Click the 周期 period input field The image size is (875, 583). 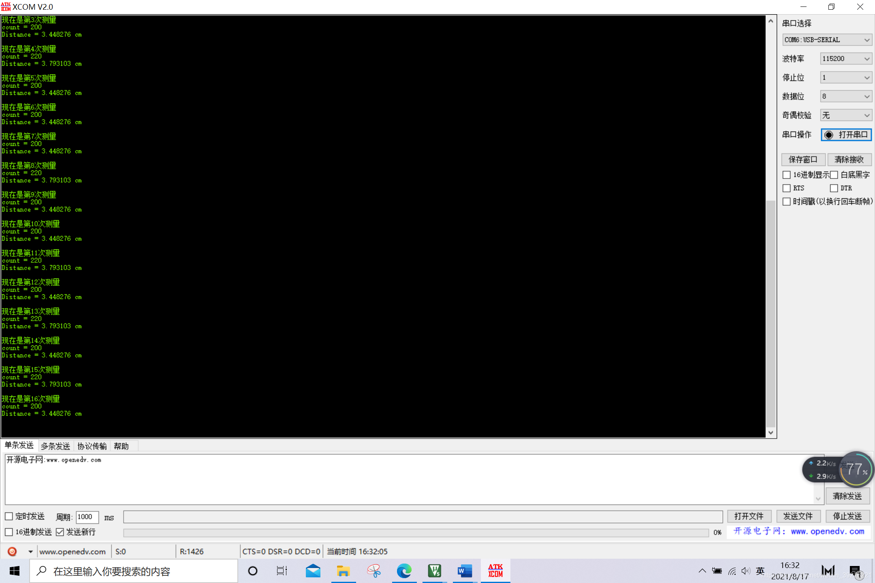[x=87, y=517]
